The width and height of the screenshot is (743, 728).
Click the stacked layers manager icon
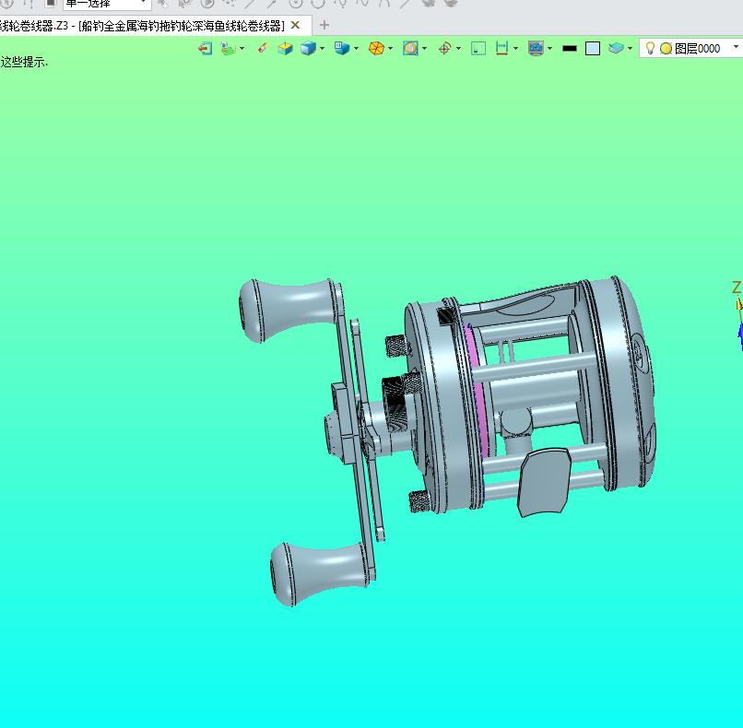616,48
